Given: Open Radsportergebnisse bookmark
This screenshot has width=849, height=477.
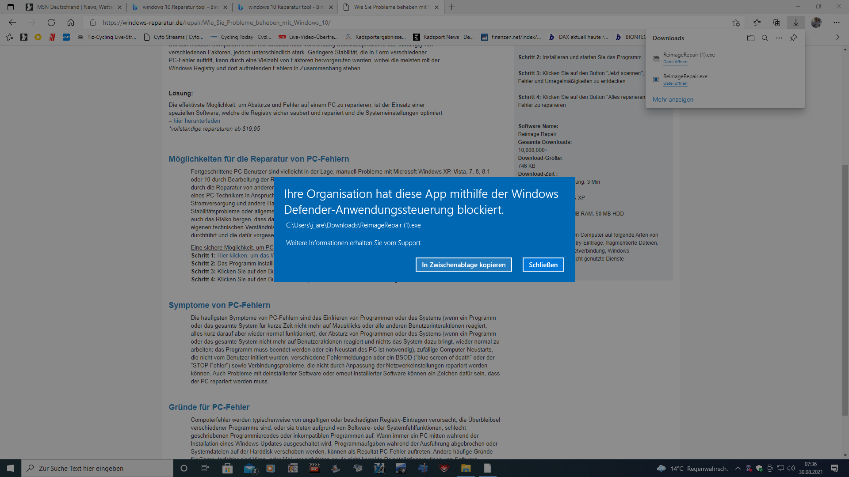Looking at the screenshot, I should click(x=375, y=37).
